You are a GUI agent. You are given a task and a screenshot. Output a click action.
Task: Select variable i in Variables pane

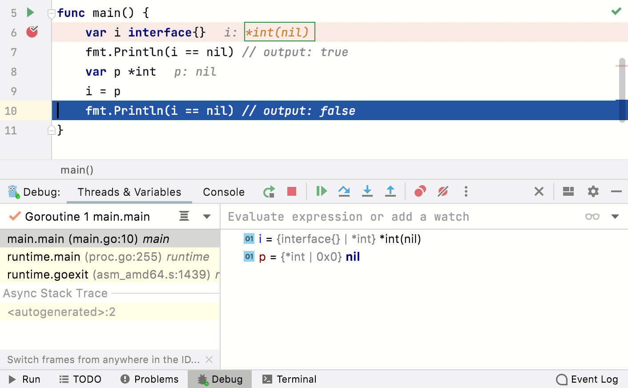pos(332,239)
